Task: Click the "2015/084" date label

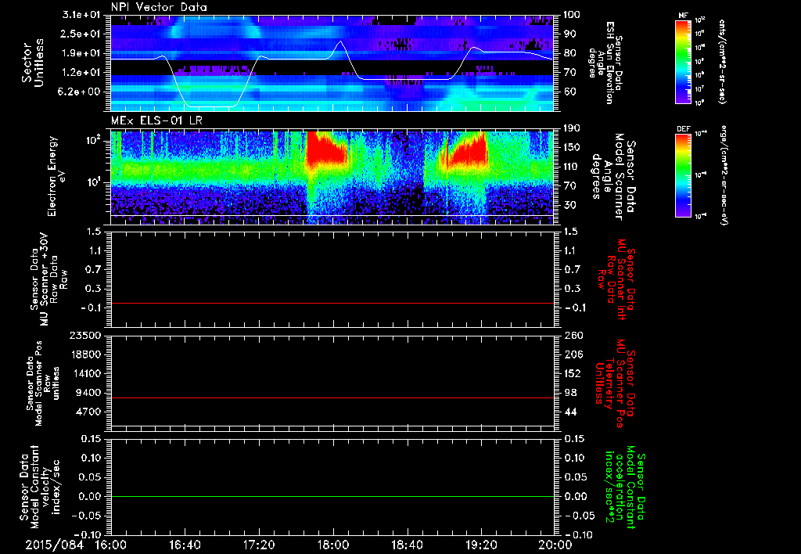Action: pos(54,545)
